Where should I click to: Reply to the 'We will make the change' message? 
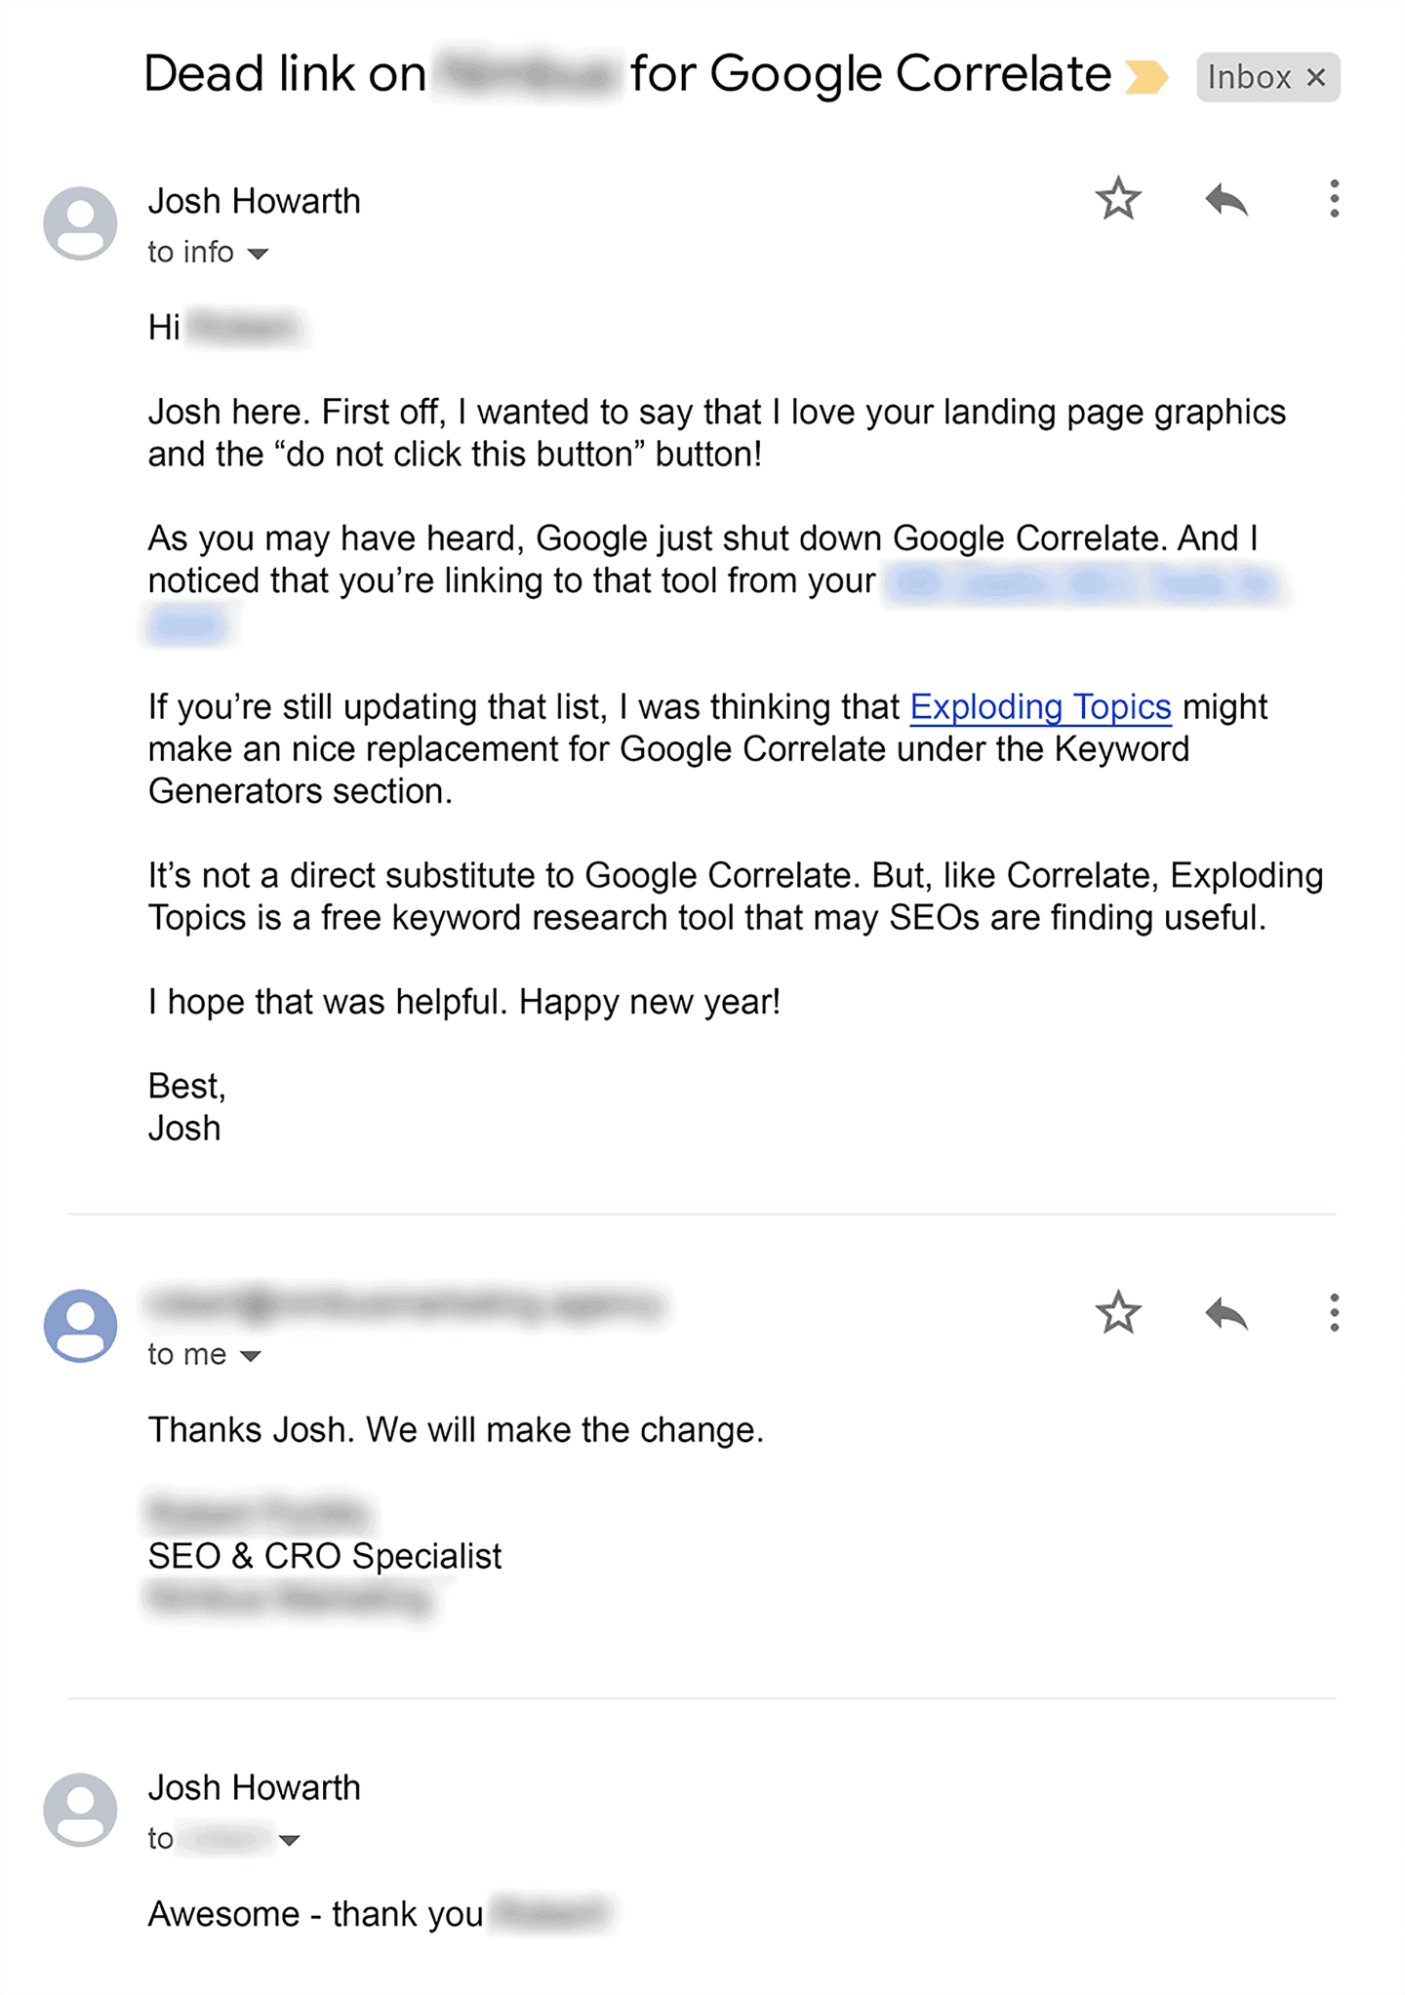pos(1225,1314)
